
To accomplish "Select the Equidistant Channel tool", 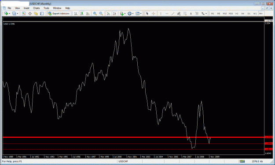I will (x=179, y=14).
